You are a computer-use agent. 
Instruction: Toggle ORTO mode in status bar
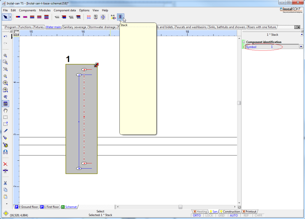[x=197, y=215]
